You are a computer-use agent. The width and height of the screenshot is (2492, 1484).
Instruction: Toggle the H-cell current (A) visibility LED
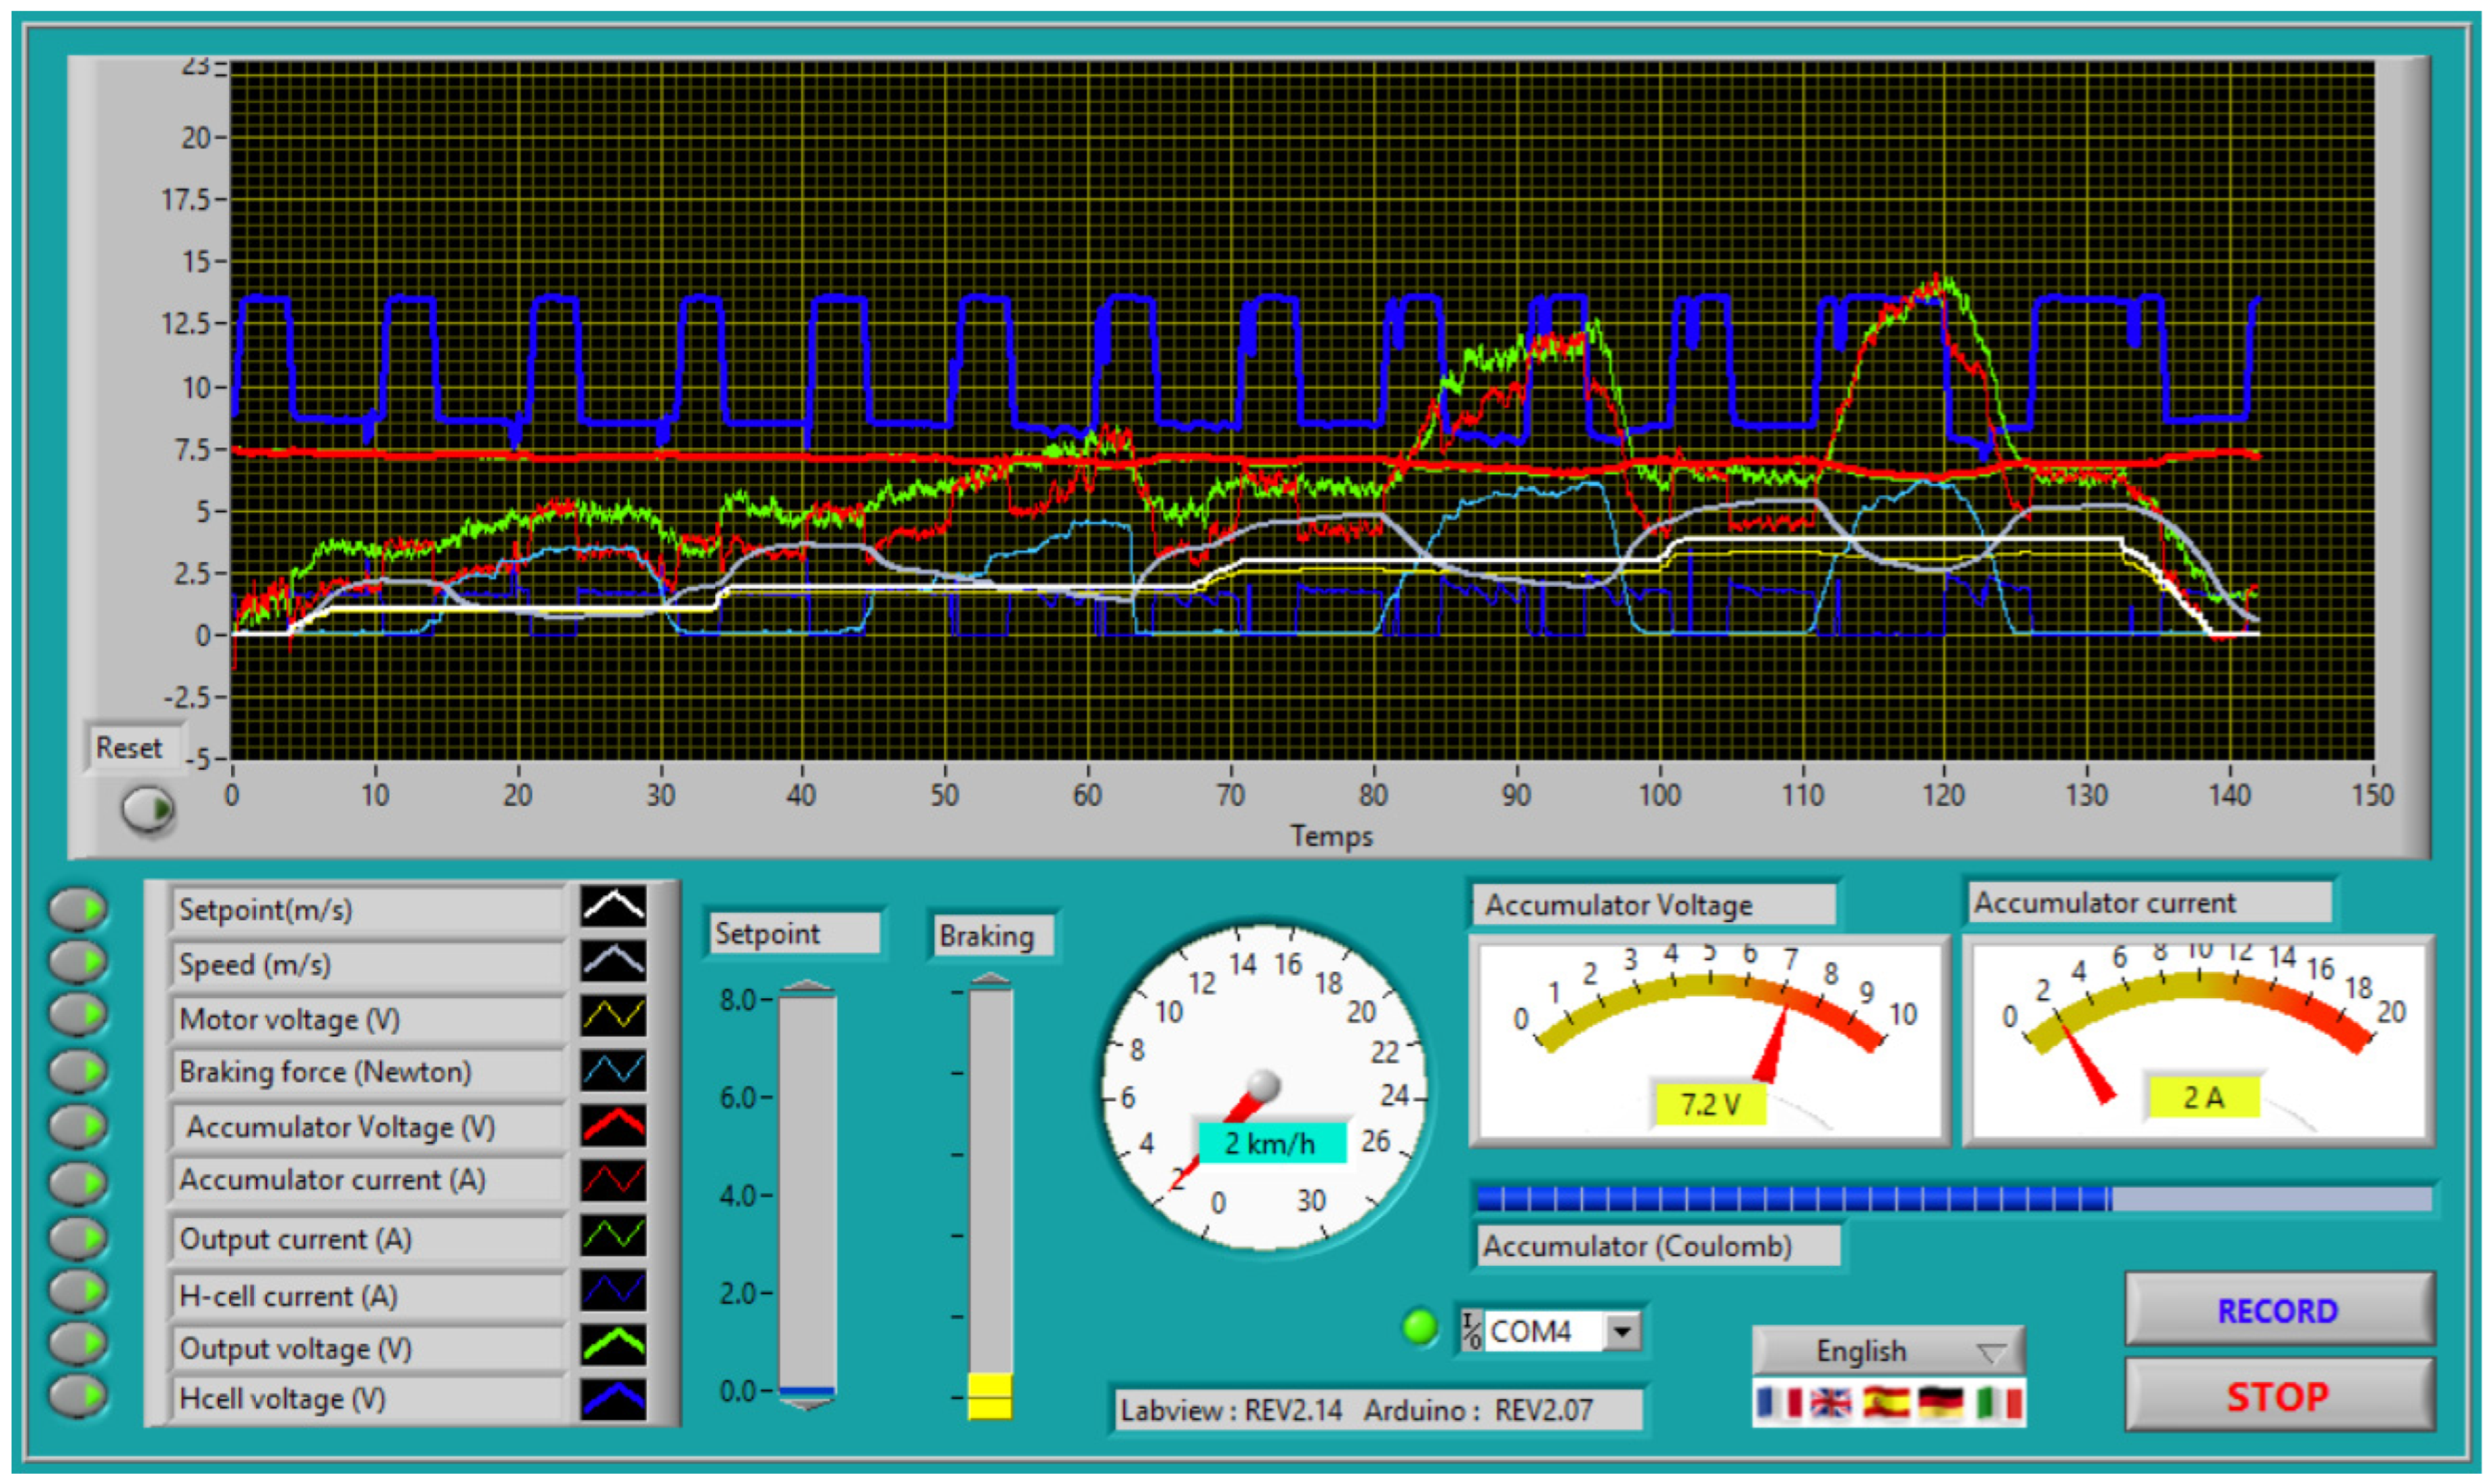[x=79, y=1291]
